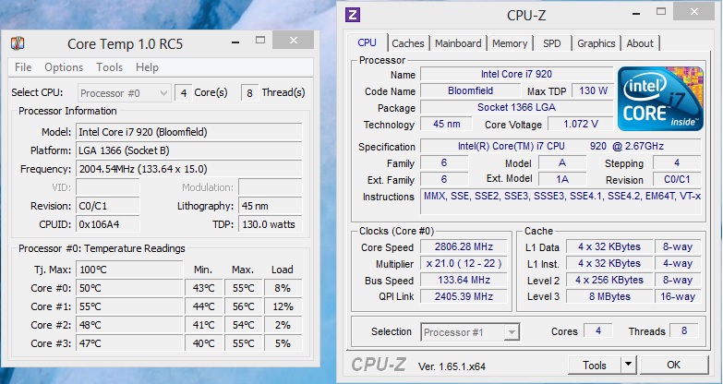Open the Tools button dropdown arrow in CPU-Z
The width and height of the screenshot is (723, 384).
pos(628,365)
